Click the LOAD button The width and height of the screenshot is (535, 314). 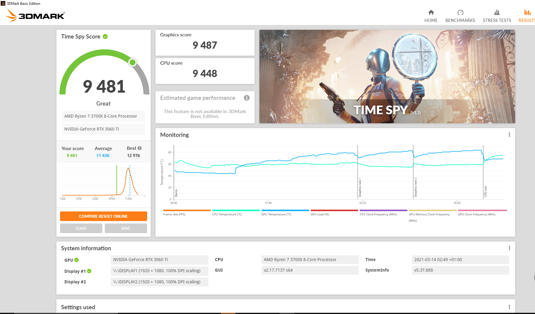click(81, 228)
